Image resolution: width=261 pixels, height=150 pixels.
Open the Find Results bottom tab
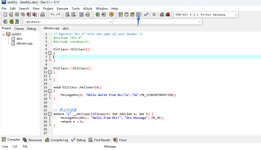click(x=100, y=140)
